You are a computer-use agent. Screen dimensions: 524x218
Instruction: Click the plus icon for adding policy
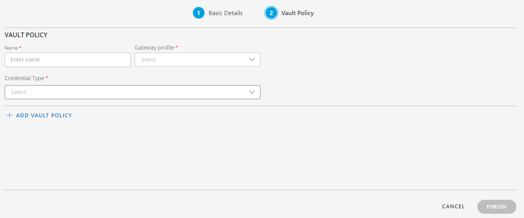10,115
